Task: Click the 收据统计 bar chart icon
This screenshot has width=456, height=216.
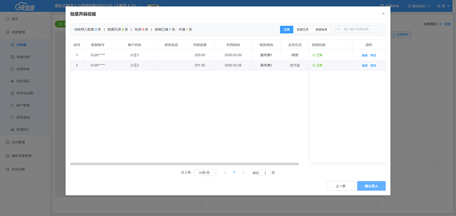Action: [x=12, y=129]
